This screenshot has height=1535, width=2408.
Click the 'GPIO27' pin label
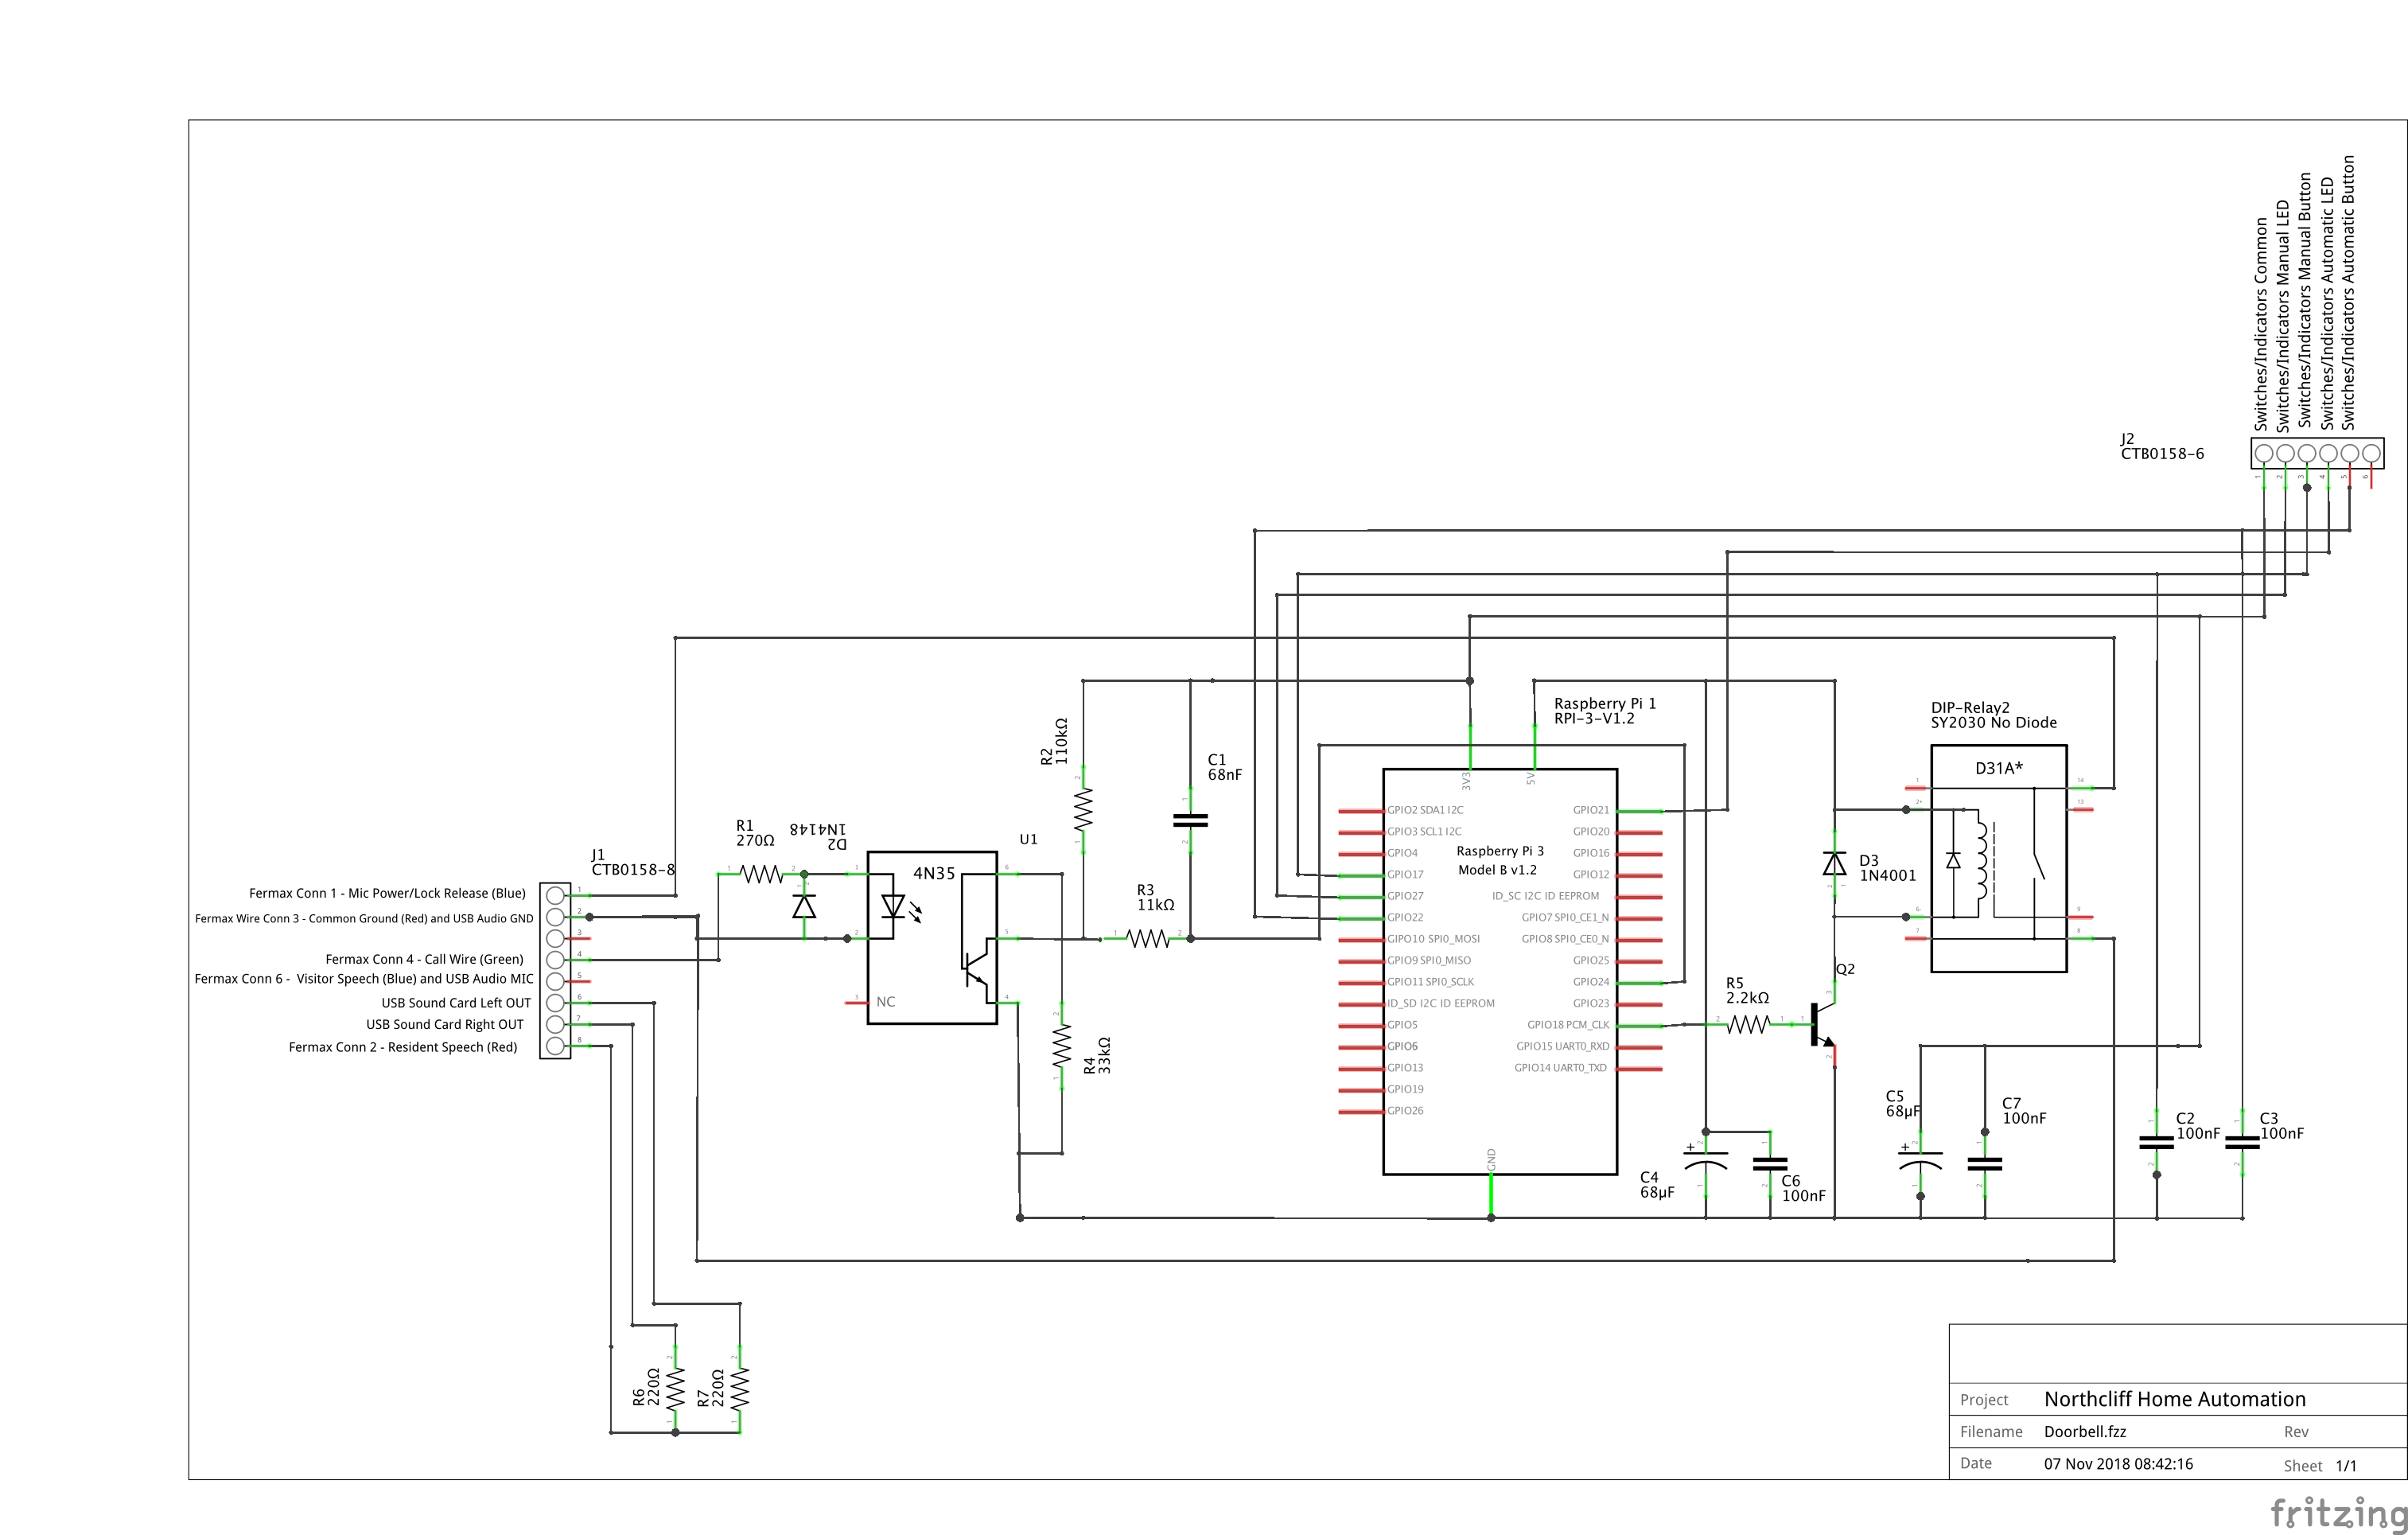click(1405, 896)
